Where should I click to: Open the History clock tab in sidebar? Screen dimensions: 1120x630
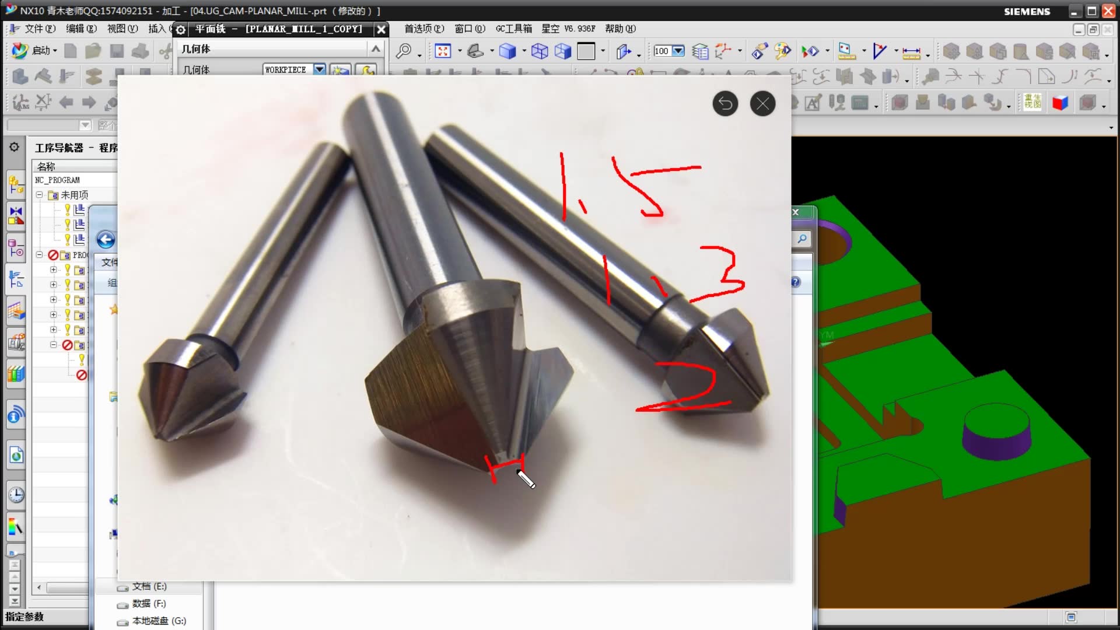(16, 495)
